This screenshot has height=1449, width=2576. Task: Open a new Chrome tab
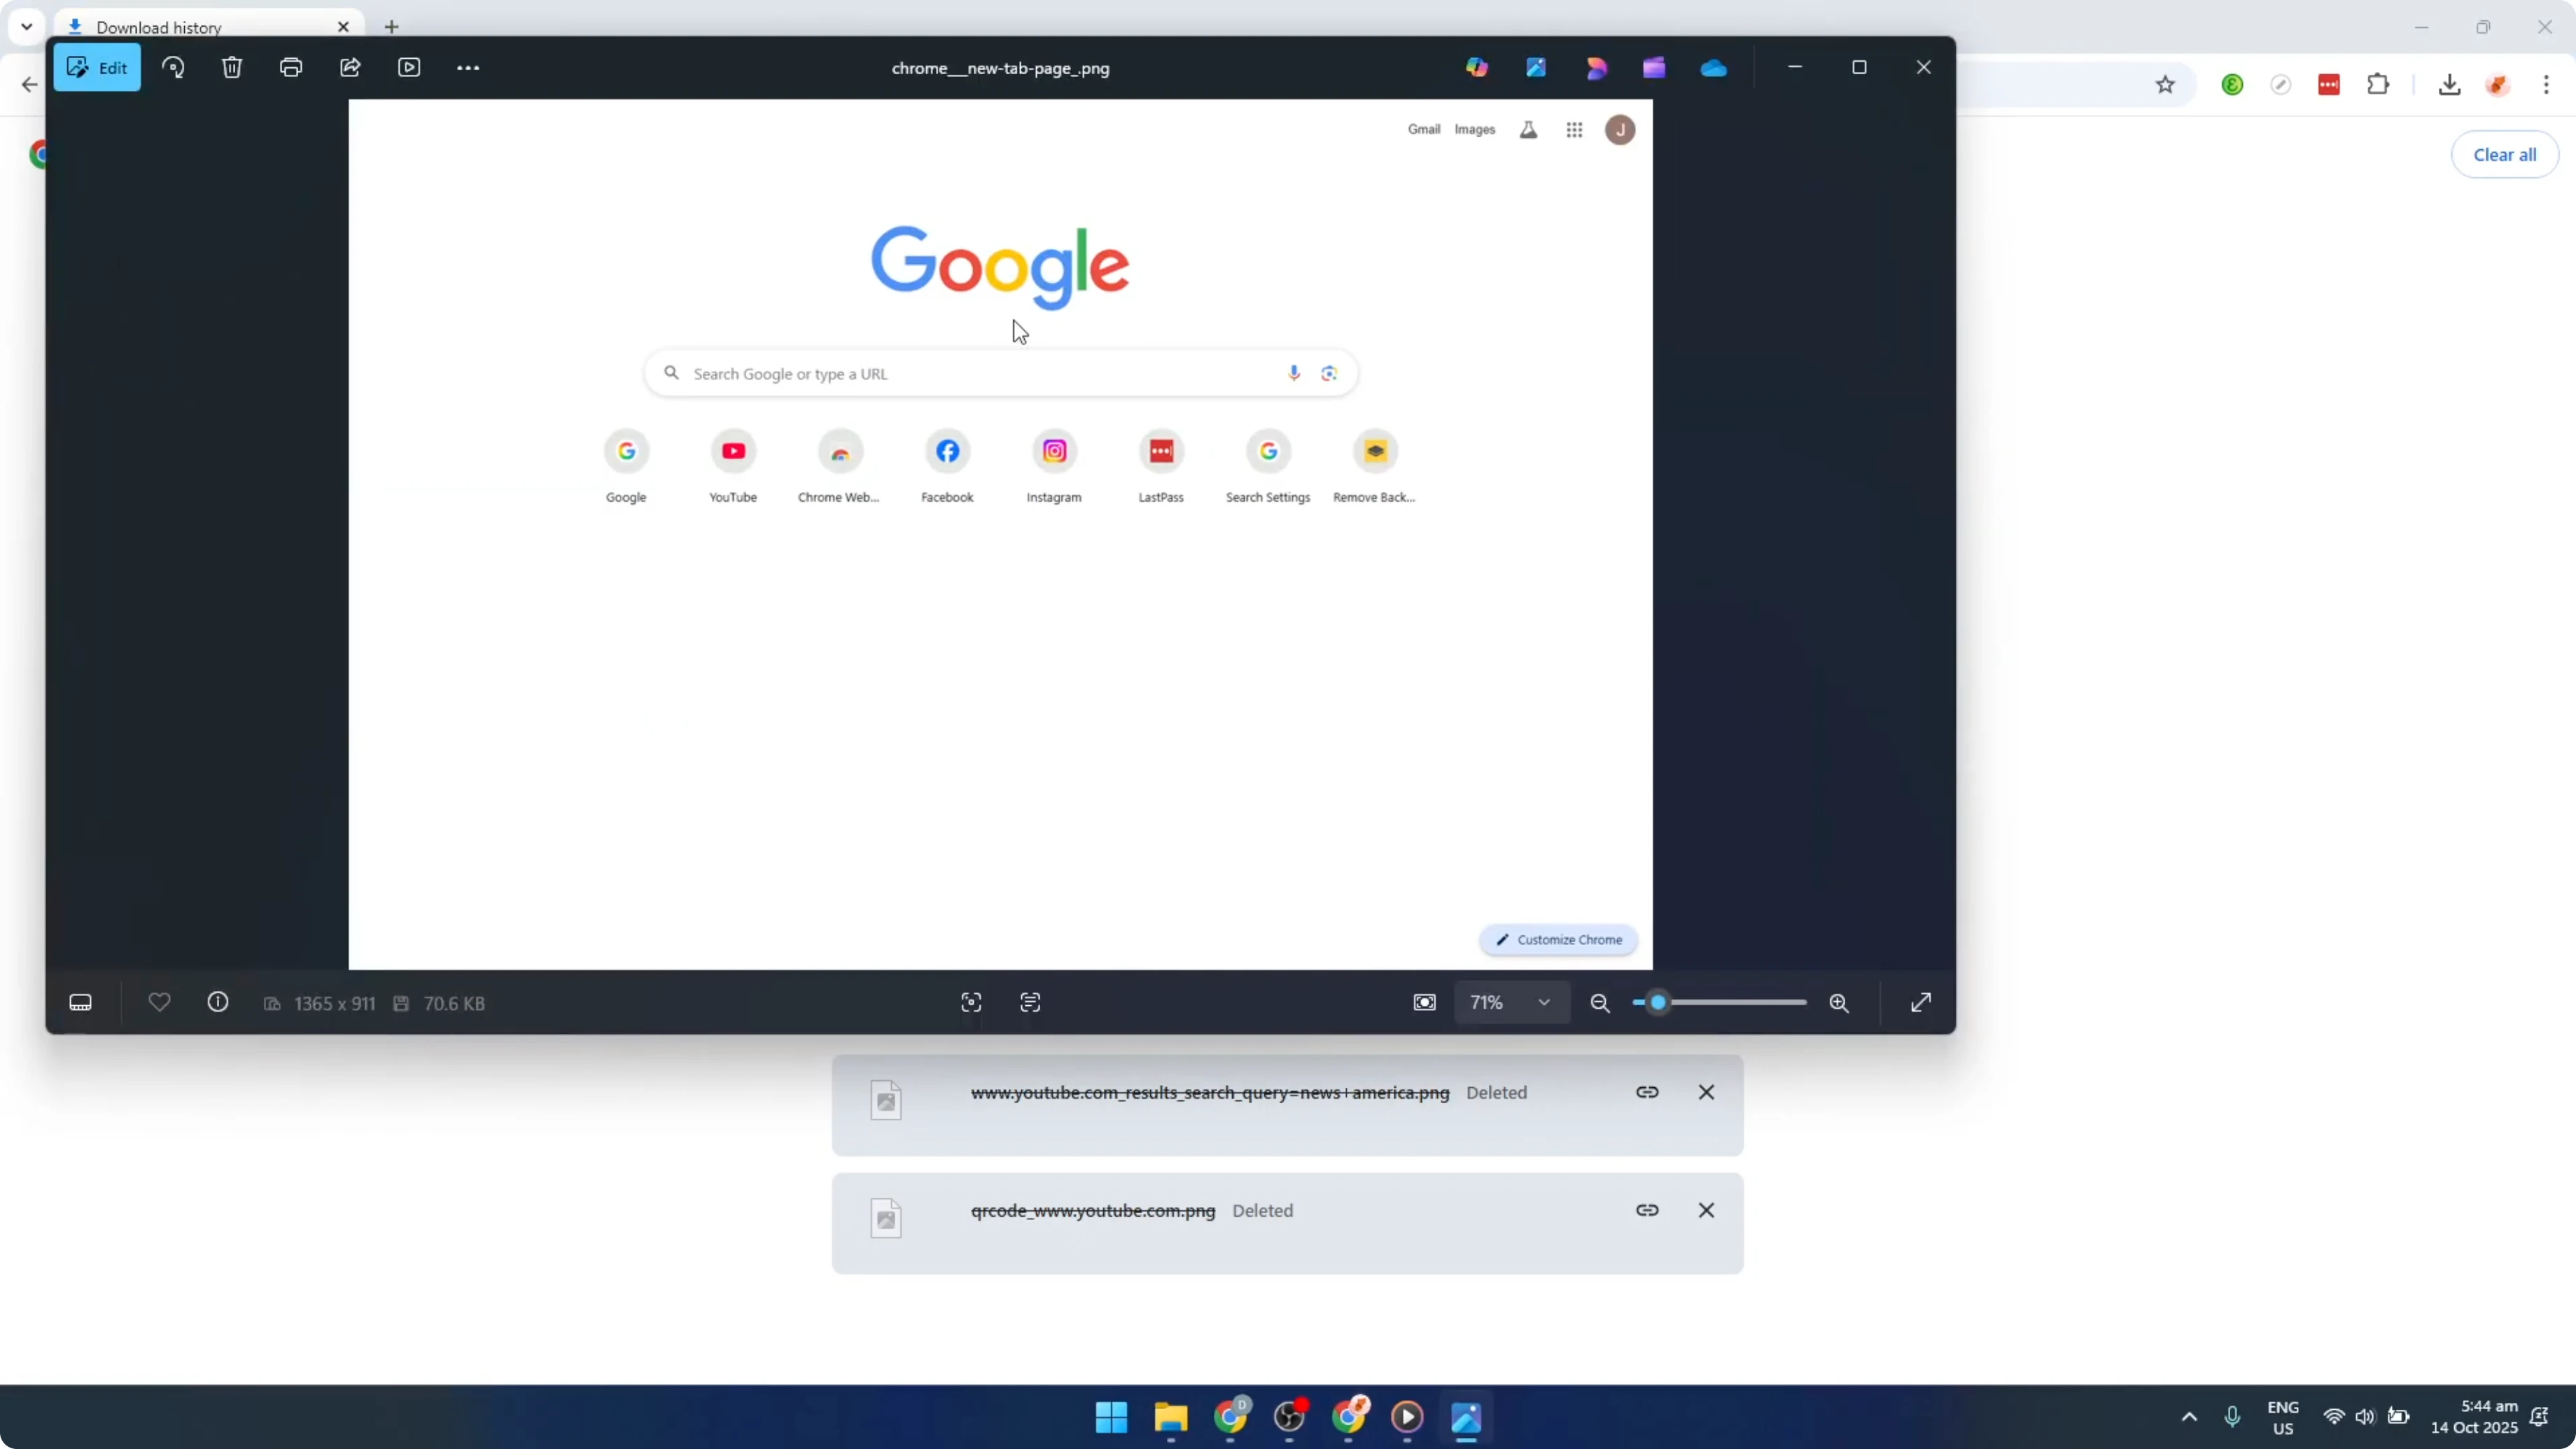click(392, 27)
